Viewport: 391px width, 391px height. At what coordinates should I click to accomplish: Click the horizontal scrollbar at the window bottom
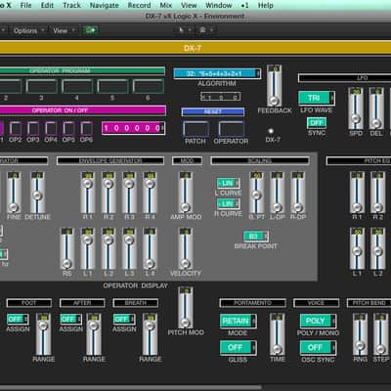coord(130,388)
